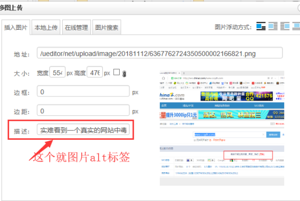Click the 图片浮动方式 label
The height and width of the screenshot is (201, 300).
(x=233, y=27)
